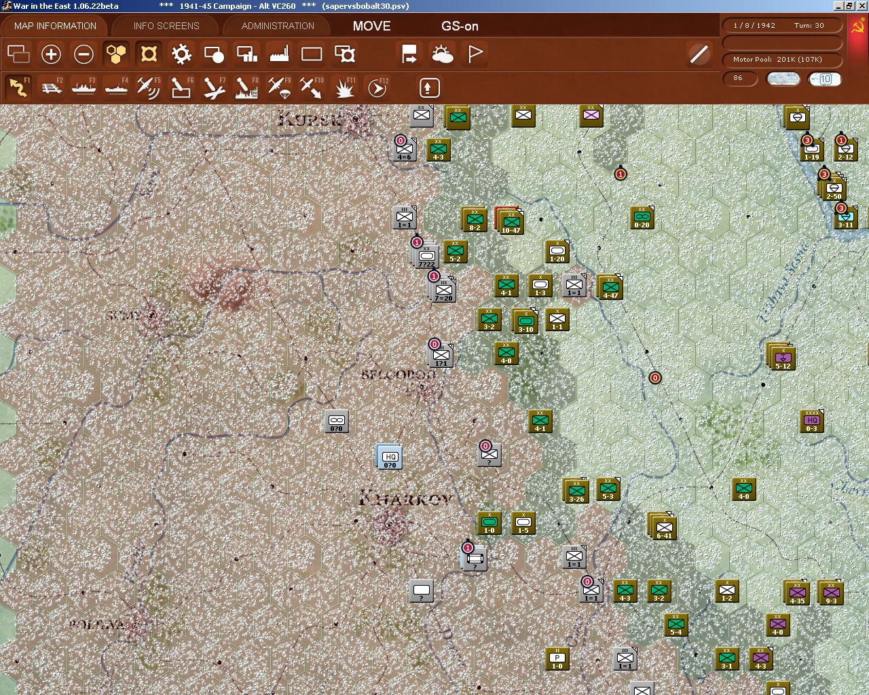Select F10 air transfer mode

click(x=312, y=87)
